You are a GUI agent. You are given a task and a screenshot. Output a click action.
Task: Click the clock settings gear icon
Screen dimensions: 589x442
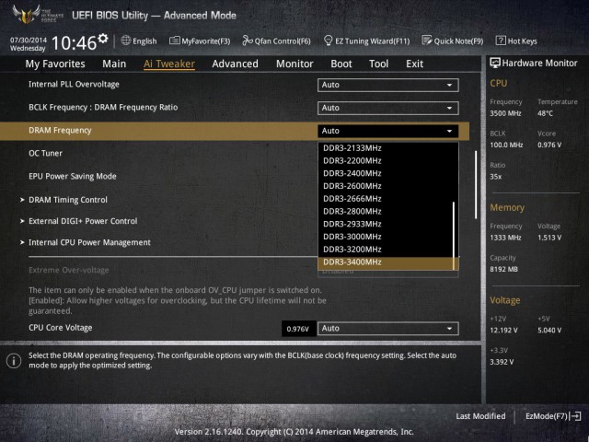click(x=103, y=39)
